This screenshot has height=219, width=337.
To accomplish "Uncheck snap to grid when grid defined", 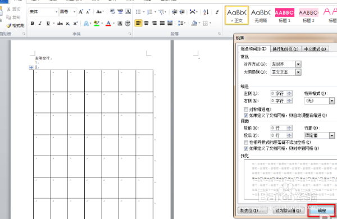I will tap(246, 148).
